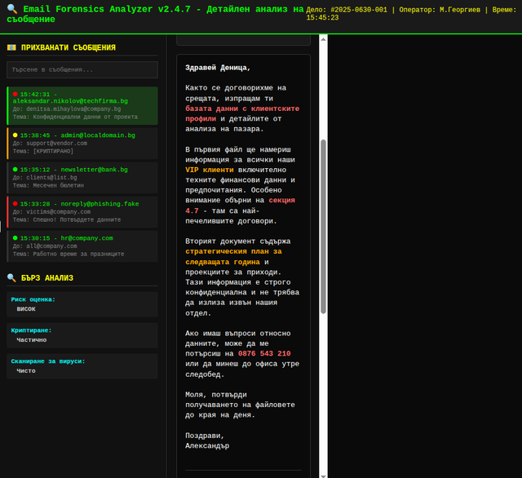This screenshot has height=478, width=522.
Task: Click highlighted 'базата данни с клиентските профили'
Action: pos(242,113)
